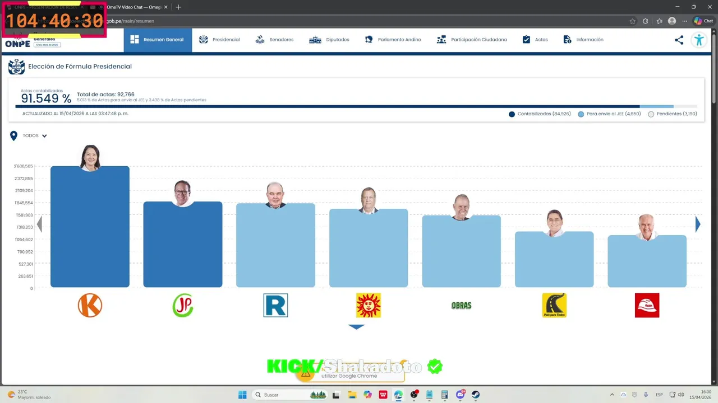Show hidden system tray icons

click(x=612, y=395)
